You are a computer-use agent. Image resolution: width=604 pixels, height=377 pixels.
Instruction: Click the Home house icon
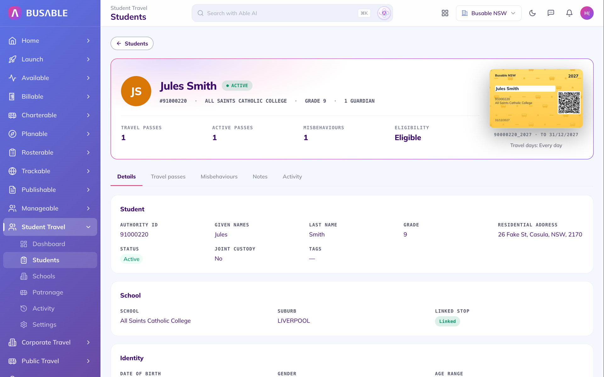coord(12,41)
